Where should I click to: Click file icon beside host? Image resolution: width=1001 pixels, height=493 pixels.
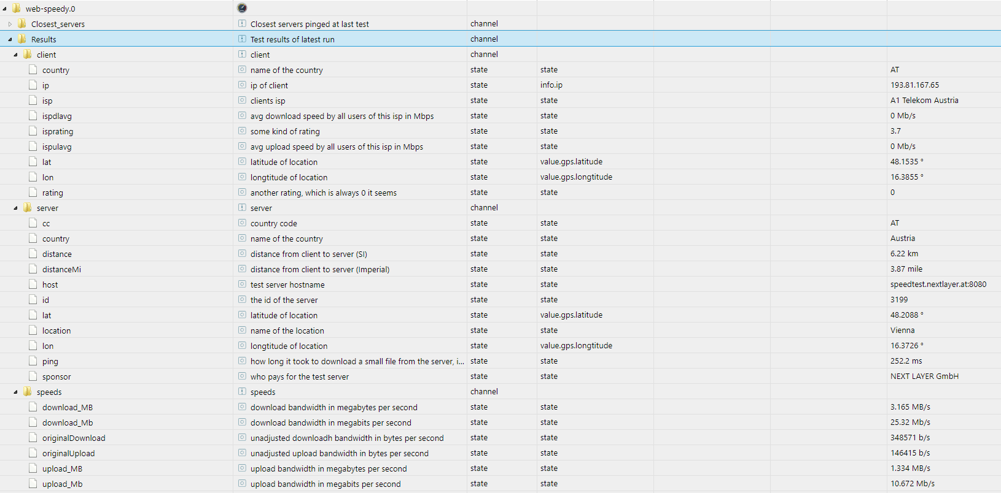(x=33, y=284)
